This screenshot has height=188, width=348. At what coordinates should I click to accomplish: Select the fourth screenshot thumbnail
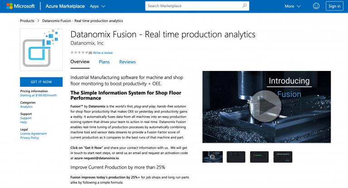(283, 157)
